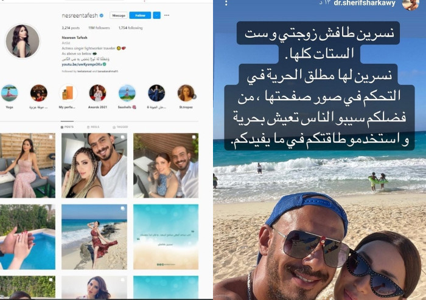Click the nesreentafesh profile picture
The image size is (426, 300).
(23, 41)
